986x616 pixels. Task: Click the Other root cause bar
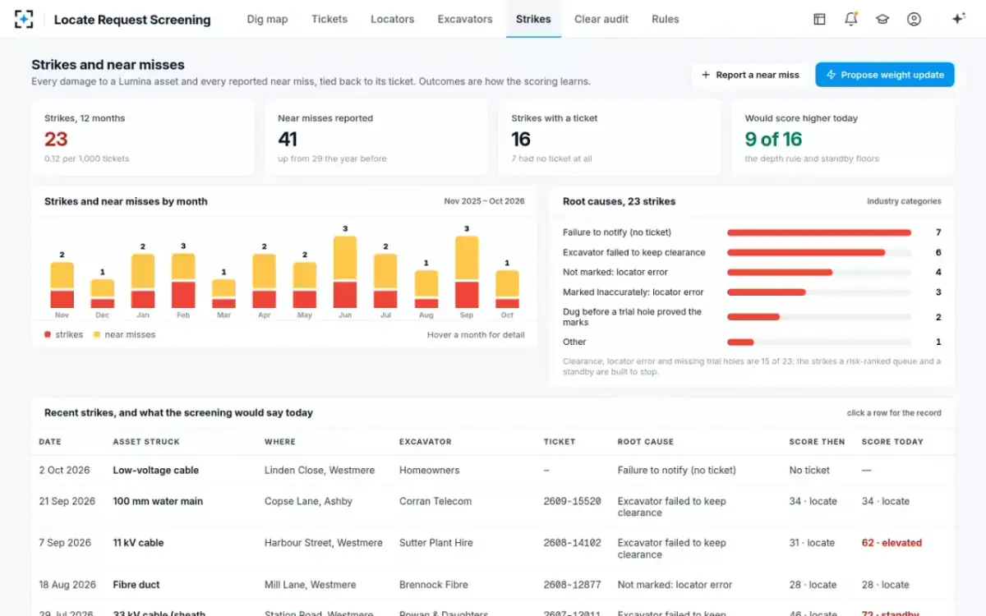[x=819, y=342]
